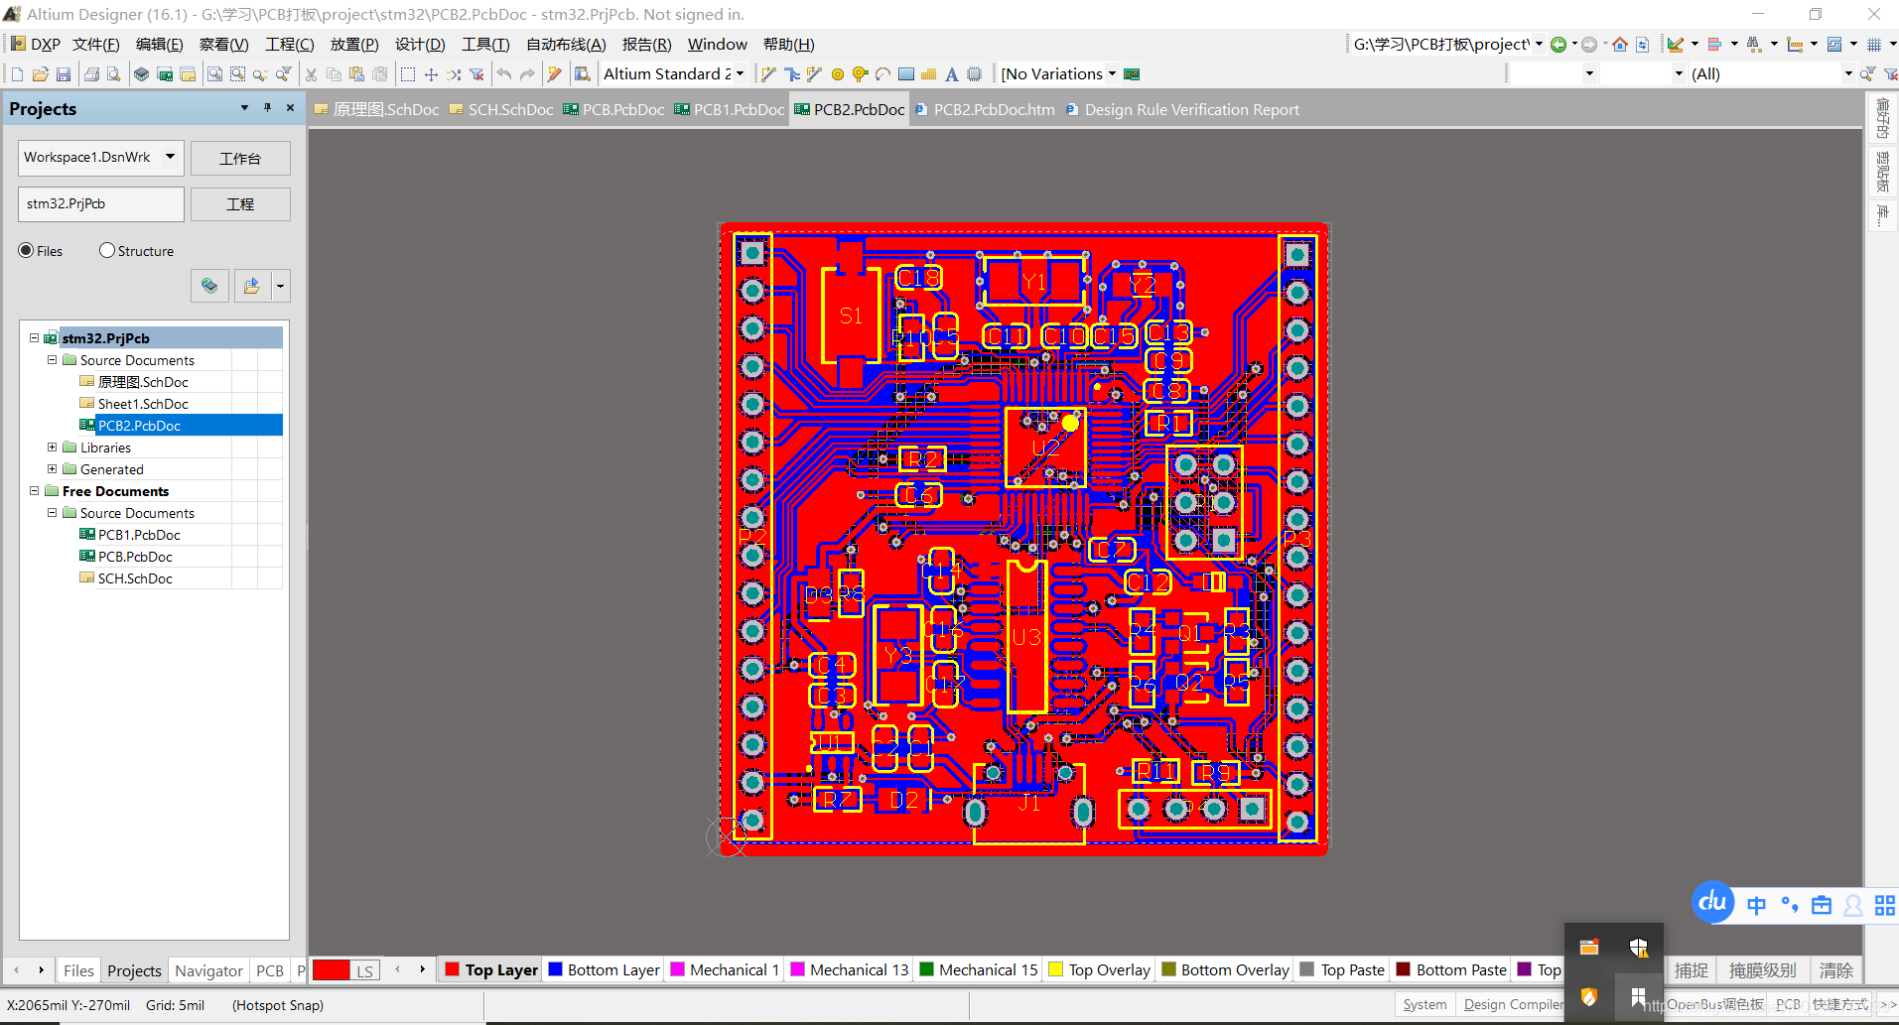Click the Top Layer red color swatch
The image size is (1899, 1025).
[x=452, y=970]
